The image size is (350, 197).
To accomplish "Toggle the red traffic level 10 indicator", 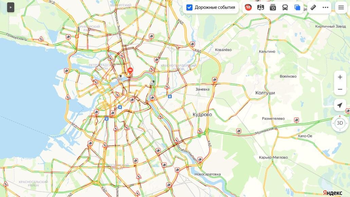I will 248,7.
